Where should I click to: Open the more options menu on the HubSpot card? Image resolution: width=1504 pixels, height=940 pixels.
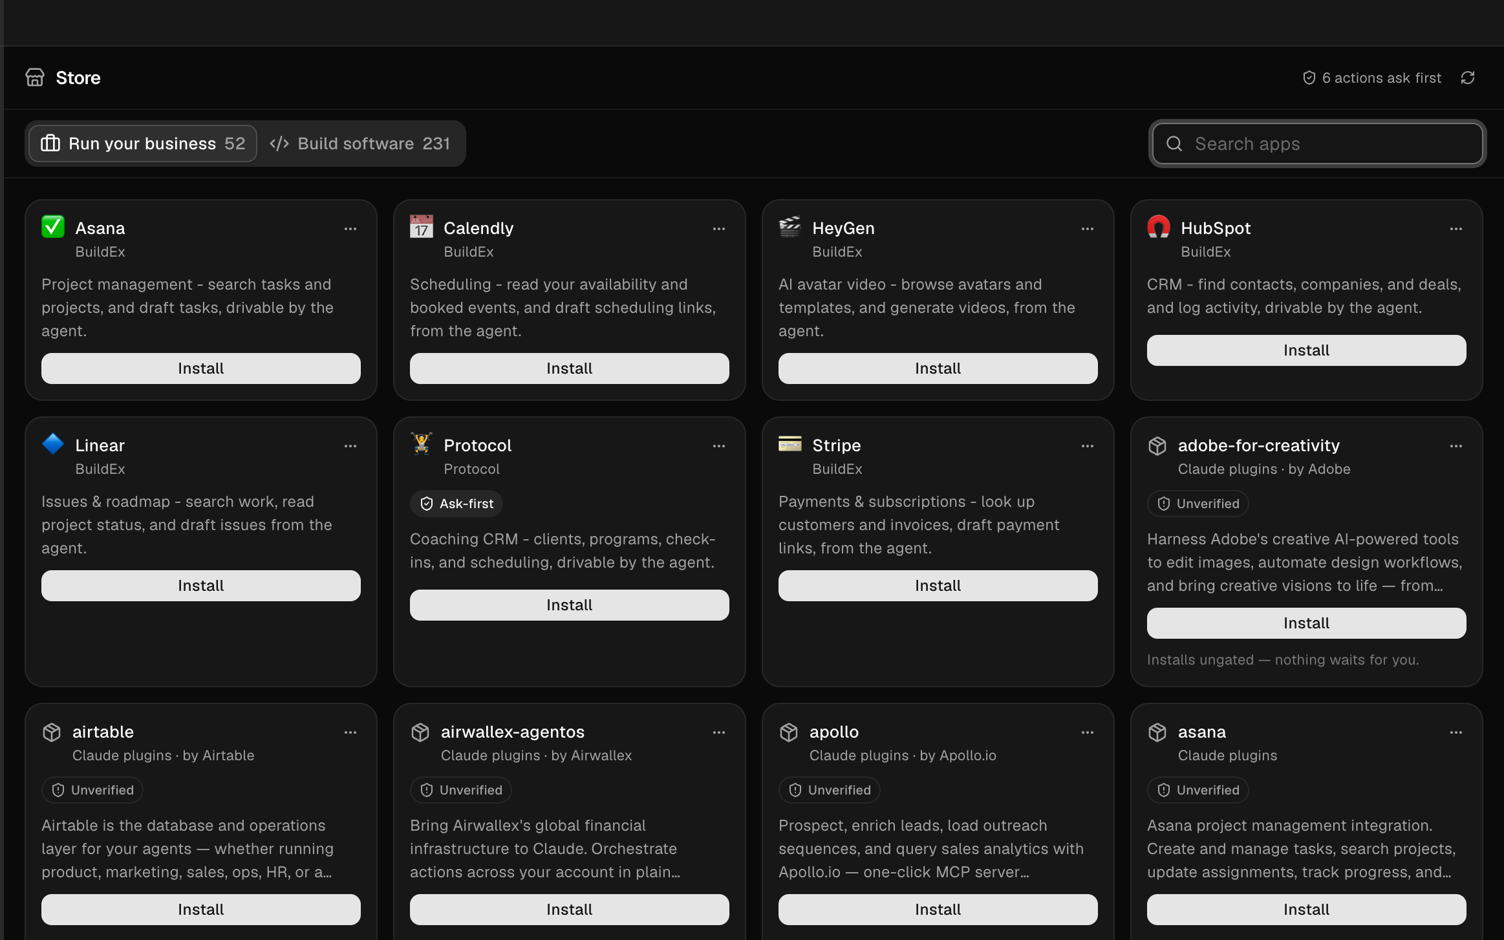pyautogui.click(x=1456, y=229)
